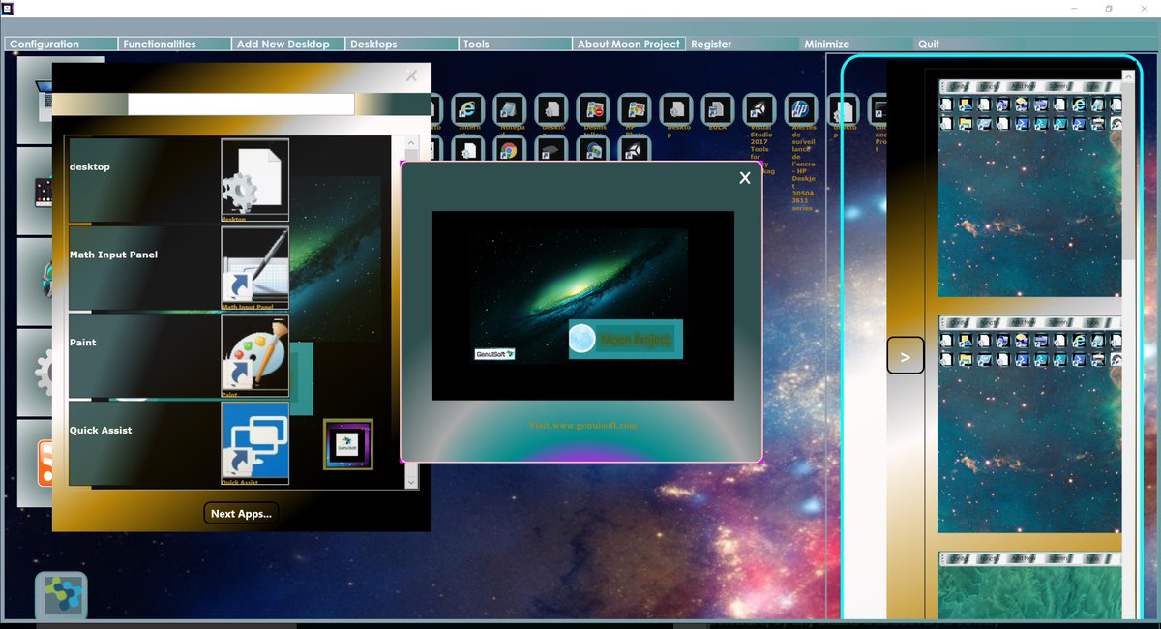
Task: Open the EULA document icon
Action: (x=718, y=106)
